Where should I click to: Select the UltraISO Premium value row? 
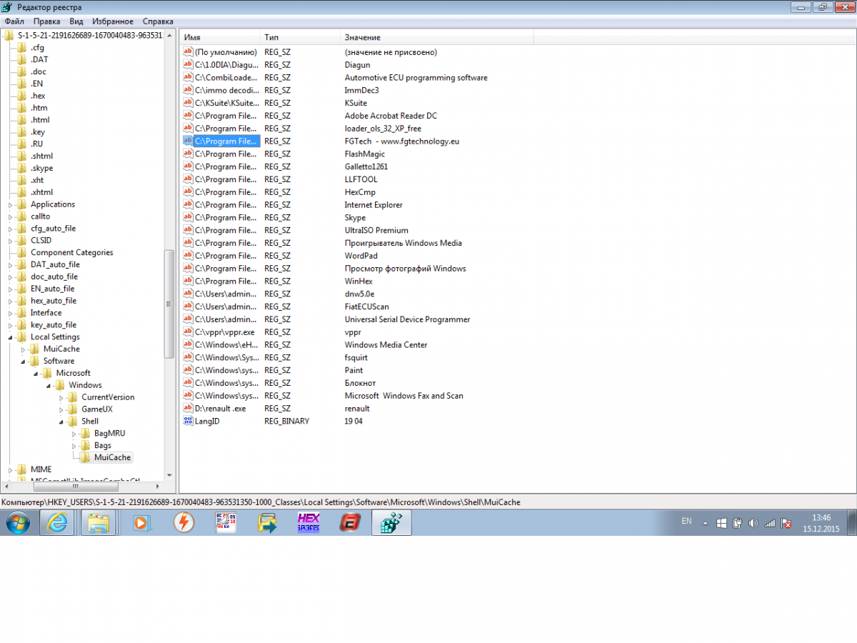376,230
